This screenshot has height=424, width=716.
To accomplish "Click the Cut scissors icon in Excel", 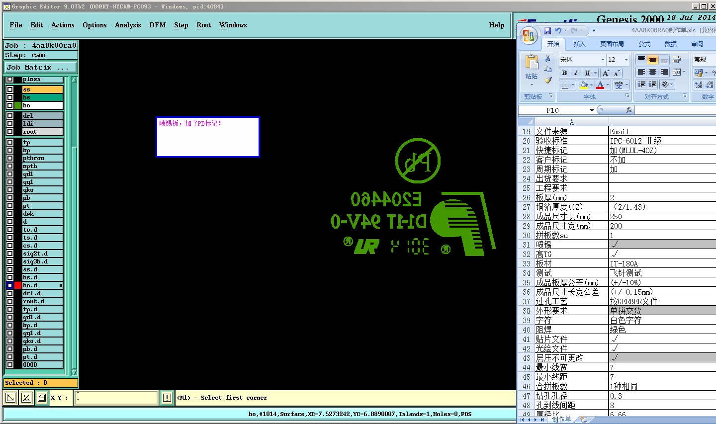I will coord(547,59).
